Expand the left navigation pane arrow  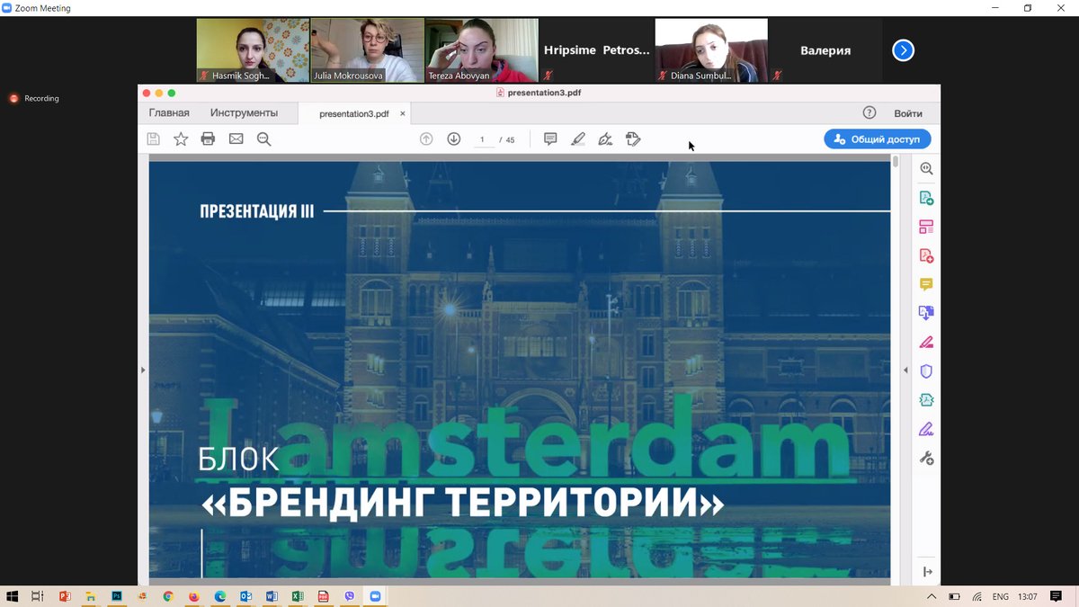[143, 370]
